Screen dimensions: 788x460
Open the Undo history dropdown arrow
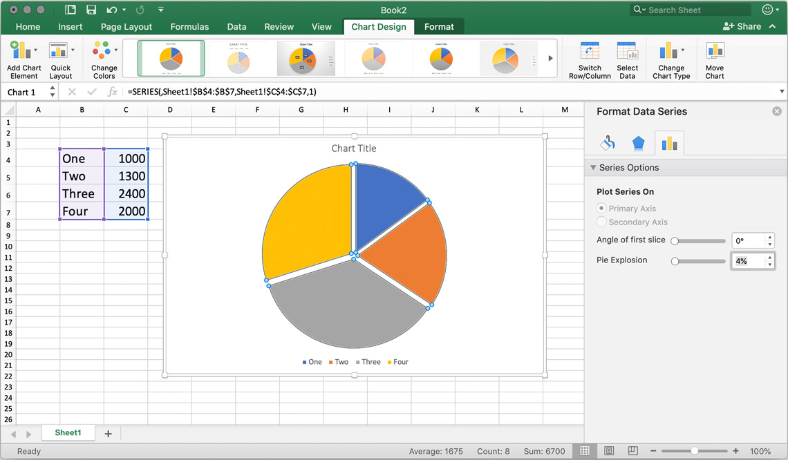(x=124, y=10)
